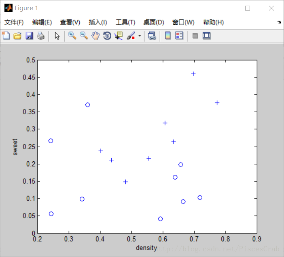
Task: Click the dock figure arrow icon
Action: tap(279, 22)
